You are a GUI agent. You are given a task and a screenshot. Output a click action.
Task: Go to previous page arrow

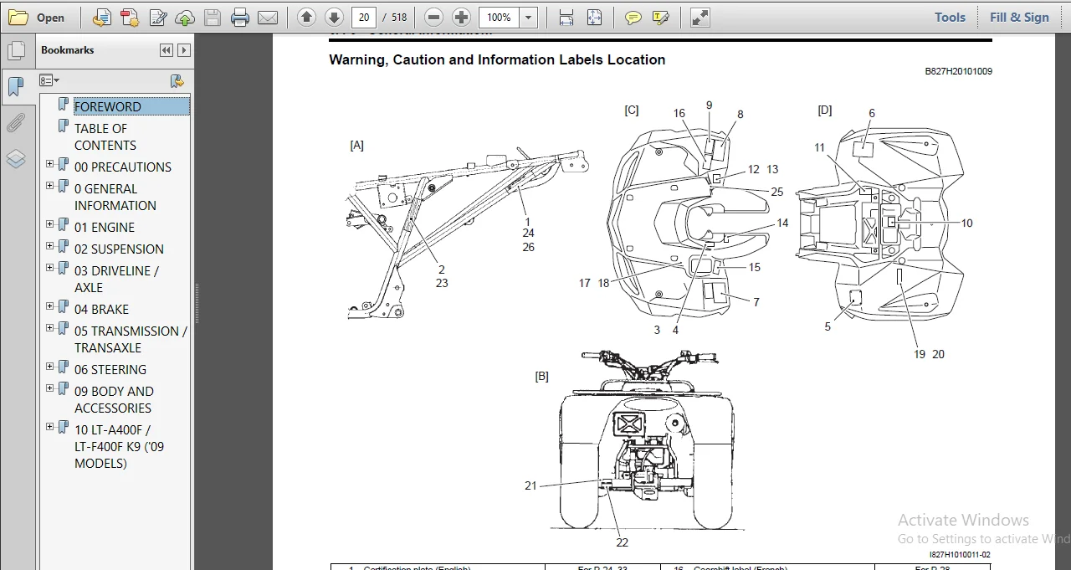307,17
